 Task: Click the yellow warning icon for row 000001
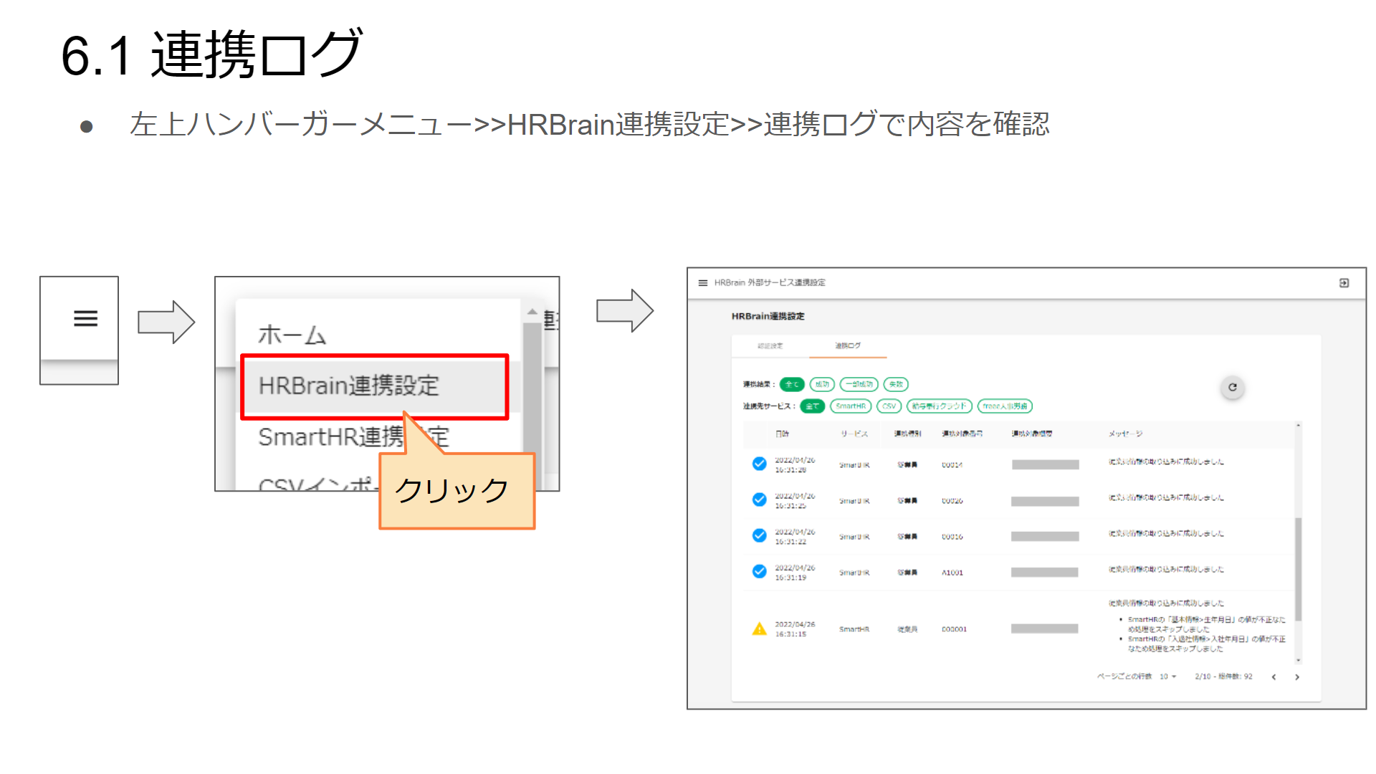(x=759, y=629)
